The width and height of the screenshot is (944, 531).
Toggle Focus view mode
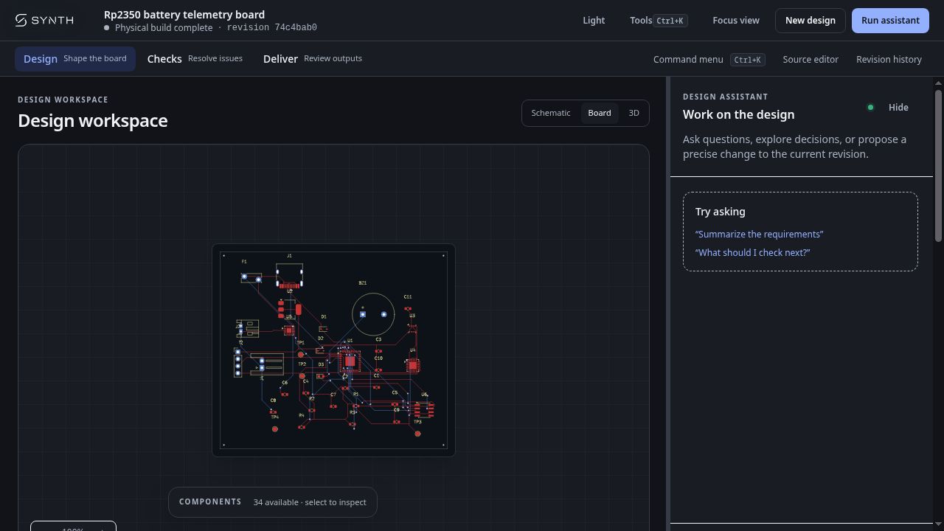[736, 21]
